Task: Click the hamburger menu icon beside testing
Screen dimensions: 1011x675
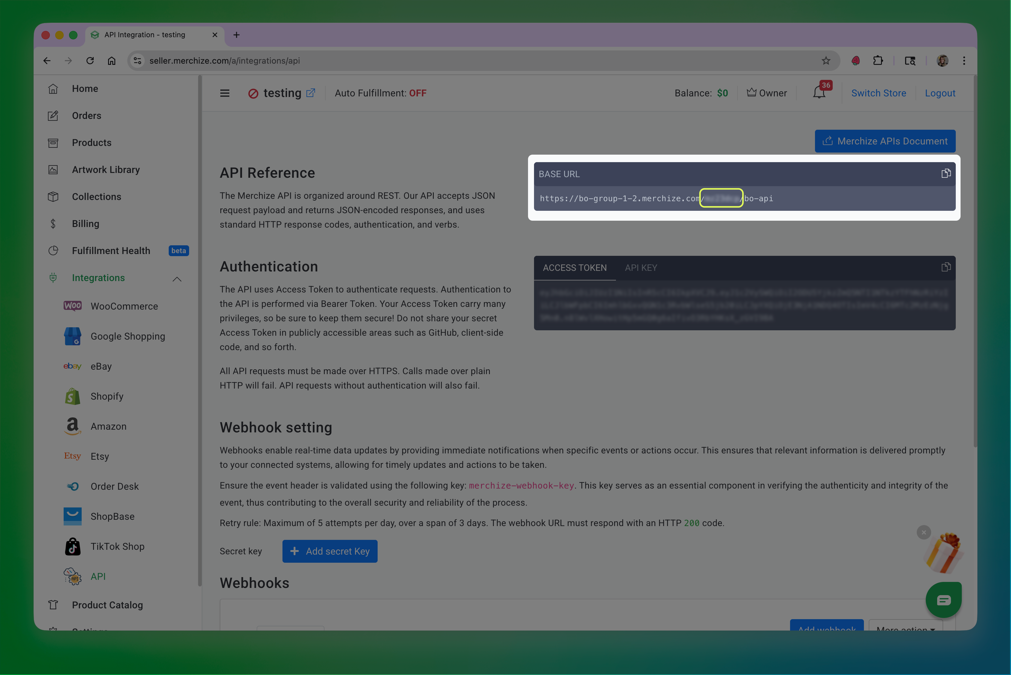Action: coord(225,93)
